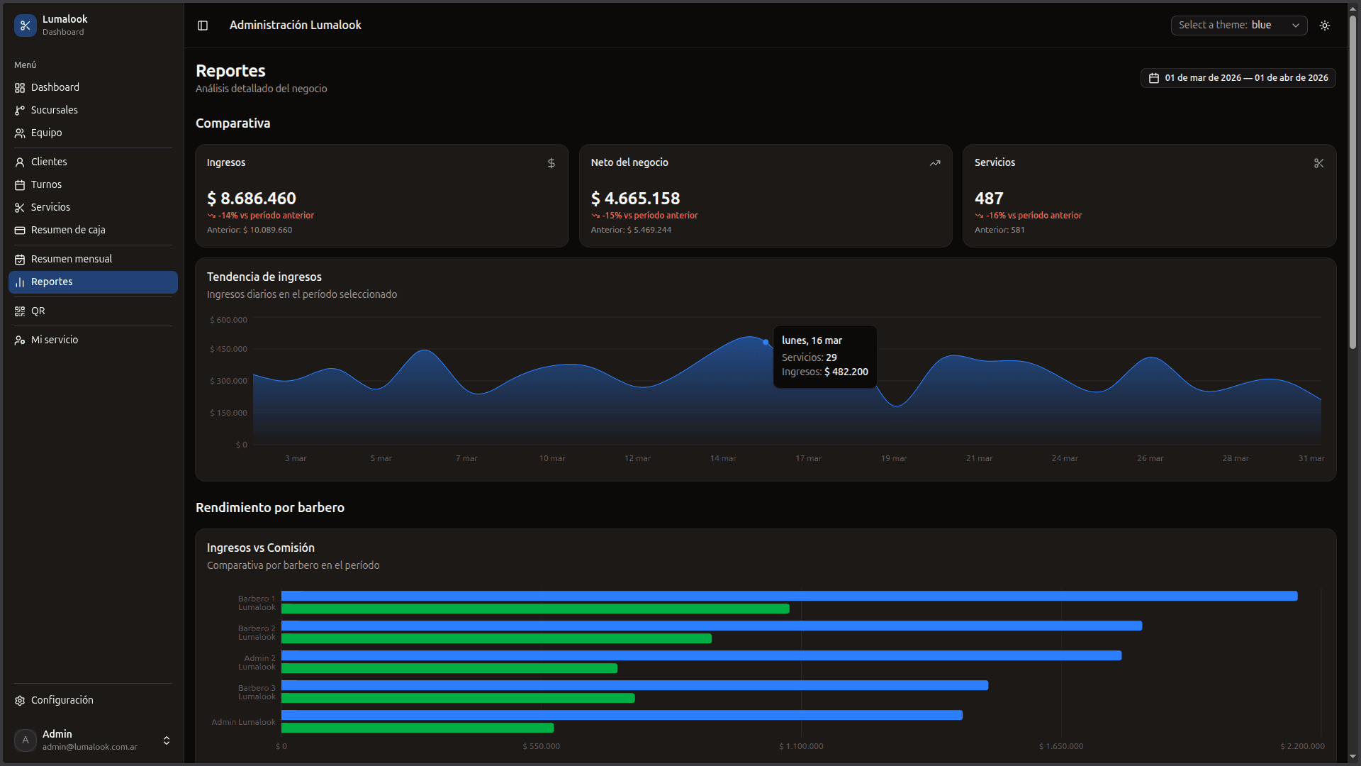Click the blue bar for Admin Lumalook
This screenshot has width=1361, height=766.
pos(622,715)
